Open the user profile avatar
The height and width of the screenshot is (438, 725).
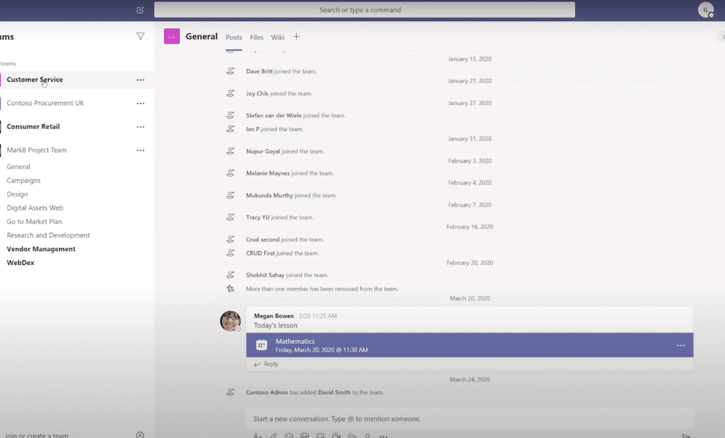click(x=705, y=10)
